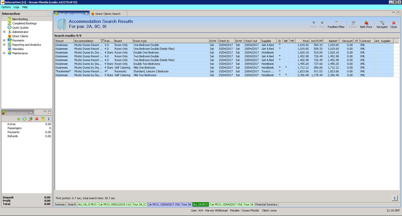Open the Financial Summary tab
The height and width of the screenshot is (216, 402).
point(266,204)
